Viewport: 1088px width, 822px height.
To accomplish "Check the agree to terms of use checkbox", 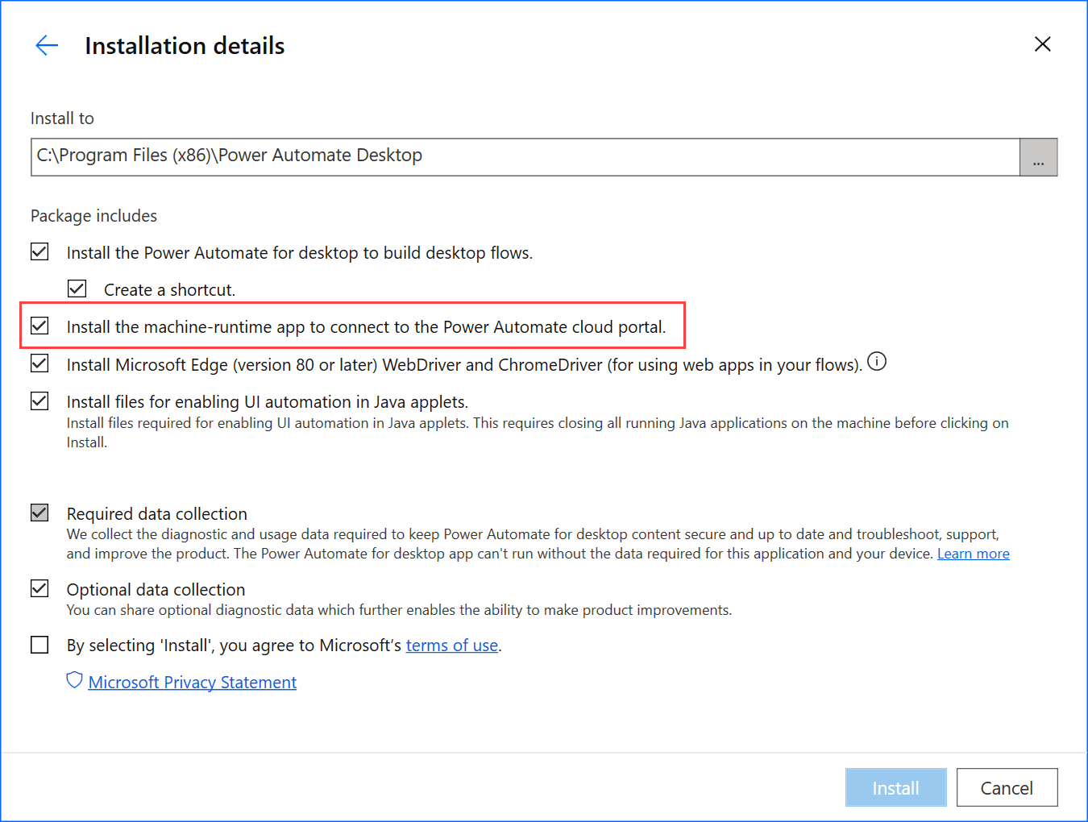I will 39,646.
